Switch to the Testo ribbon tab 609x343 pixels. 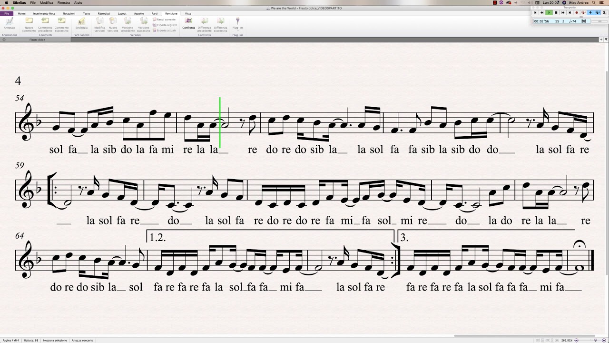[87, 13]
